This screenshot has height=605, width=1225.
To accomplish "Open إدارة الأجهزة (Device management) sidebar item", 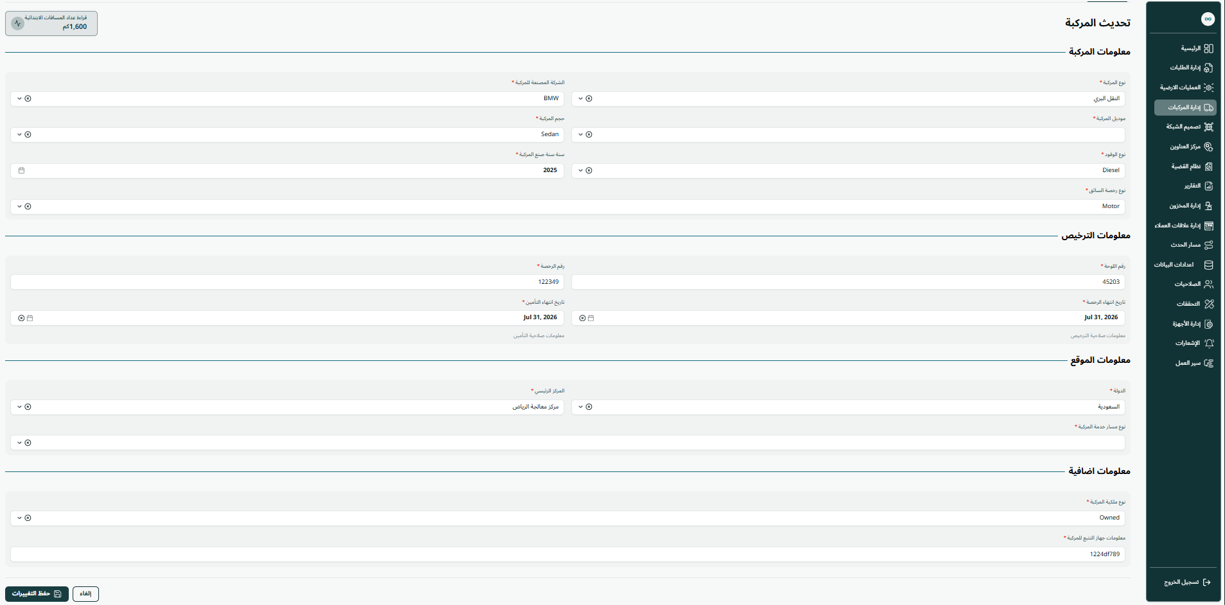I will coord(1192,324).
